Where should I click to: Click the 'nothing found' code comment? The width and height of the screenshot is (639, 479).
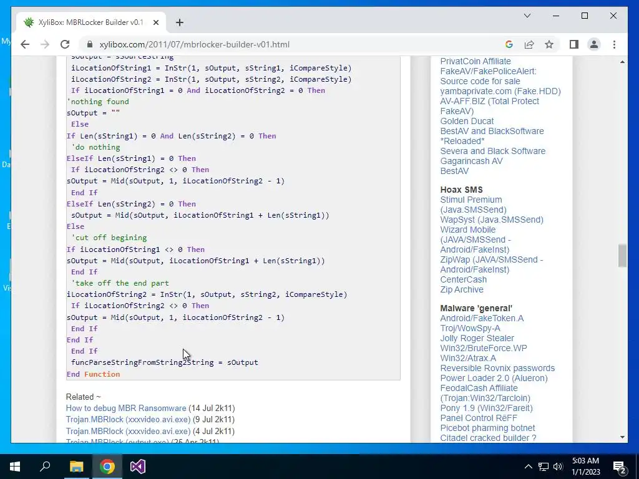98,102
